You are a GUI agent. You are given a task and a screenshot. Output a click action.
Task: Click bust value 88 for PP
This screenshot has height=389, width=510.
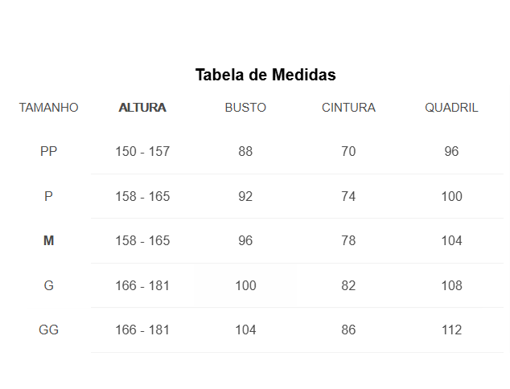[245, 151]
